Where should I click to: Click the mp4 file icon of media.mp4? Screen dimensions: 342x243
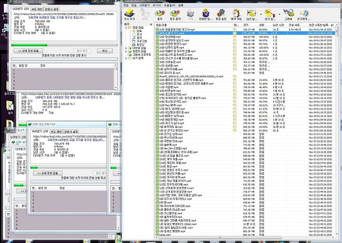coord(157,235)
